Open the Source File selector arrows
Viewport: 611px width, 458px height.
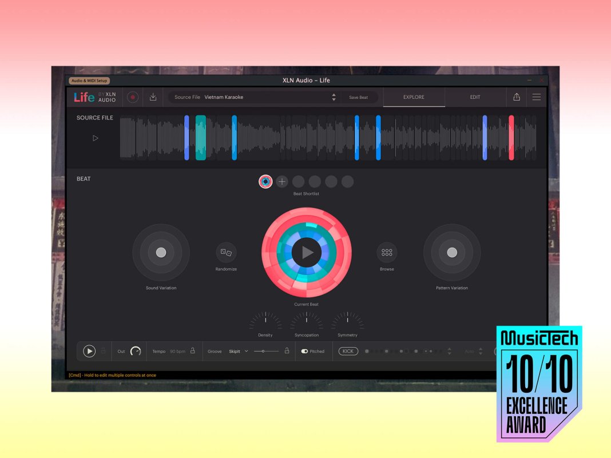(x=334, y=97)
